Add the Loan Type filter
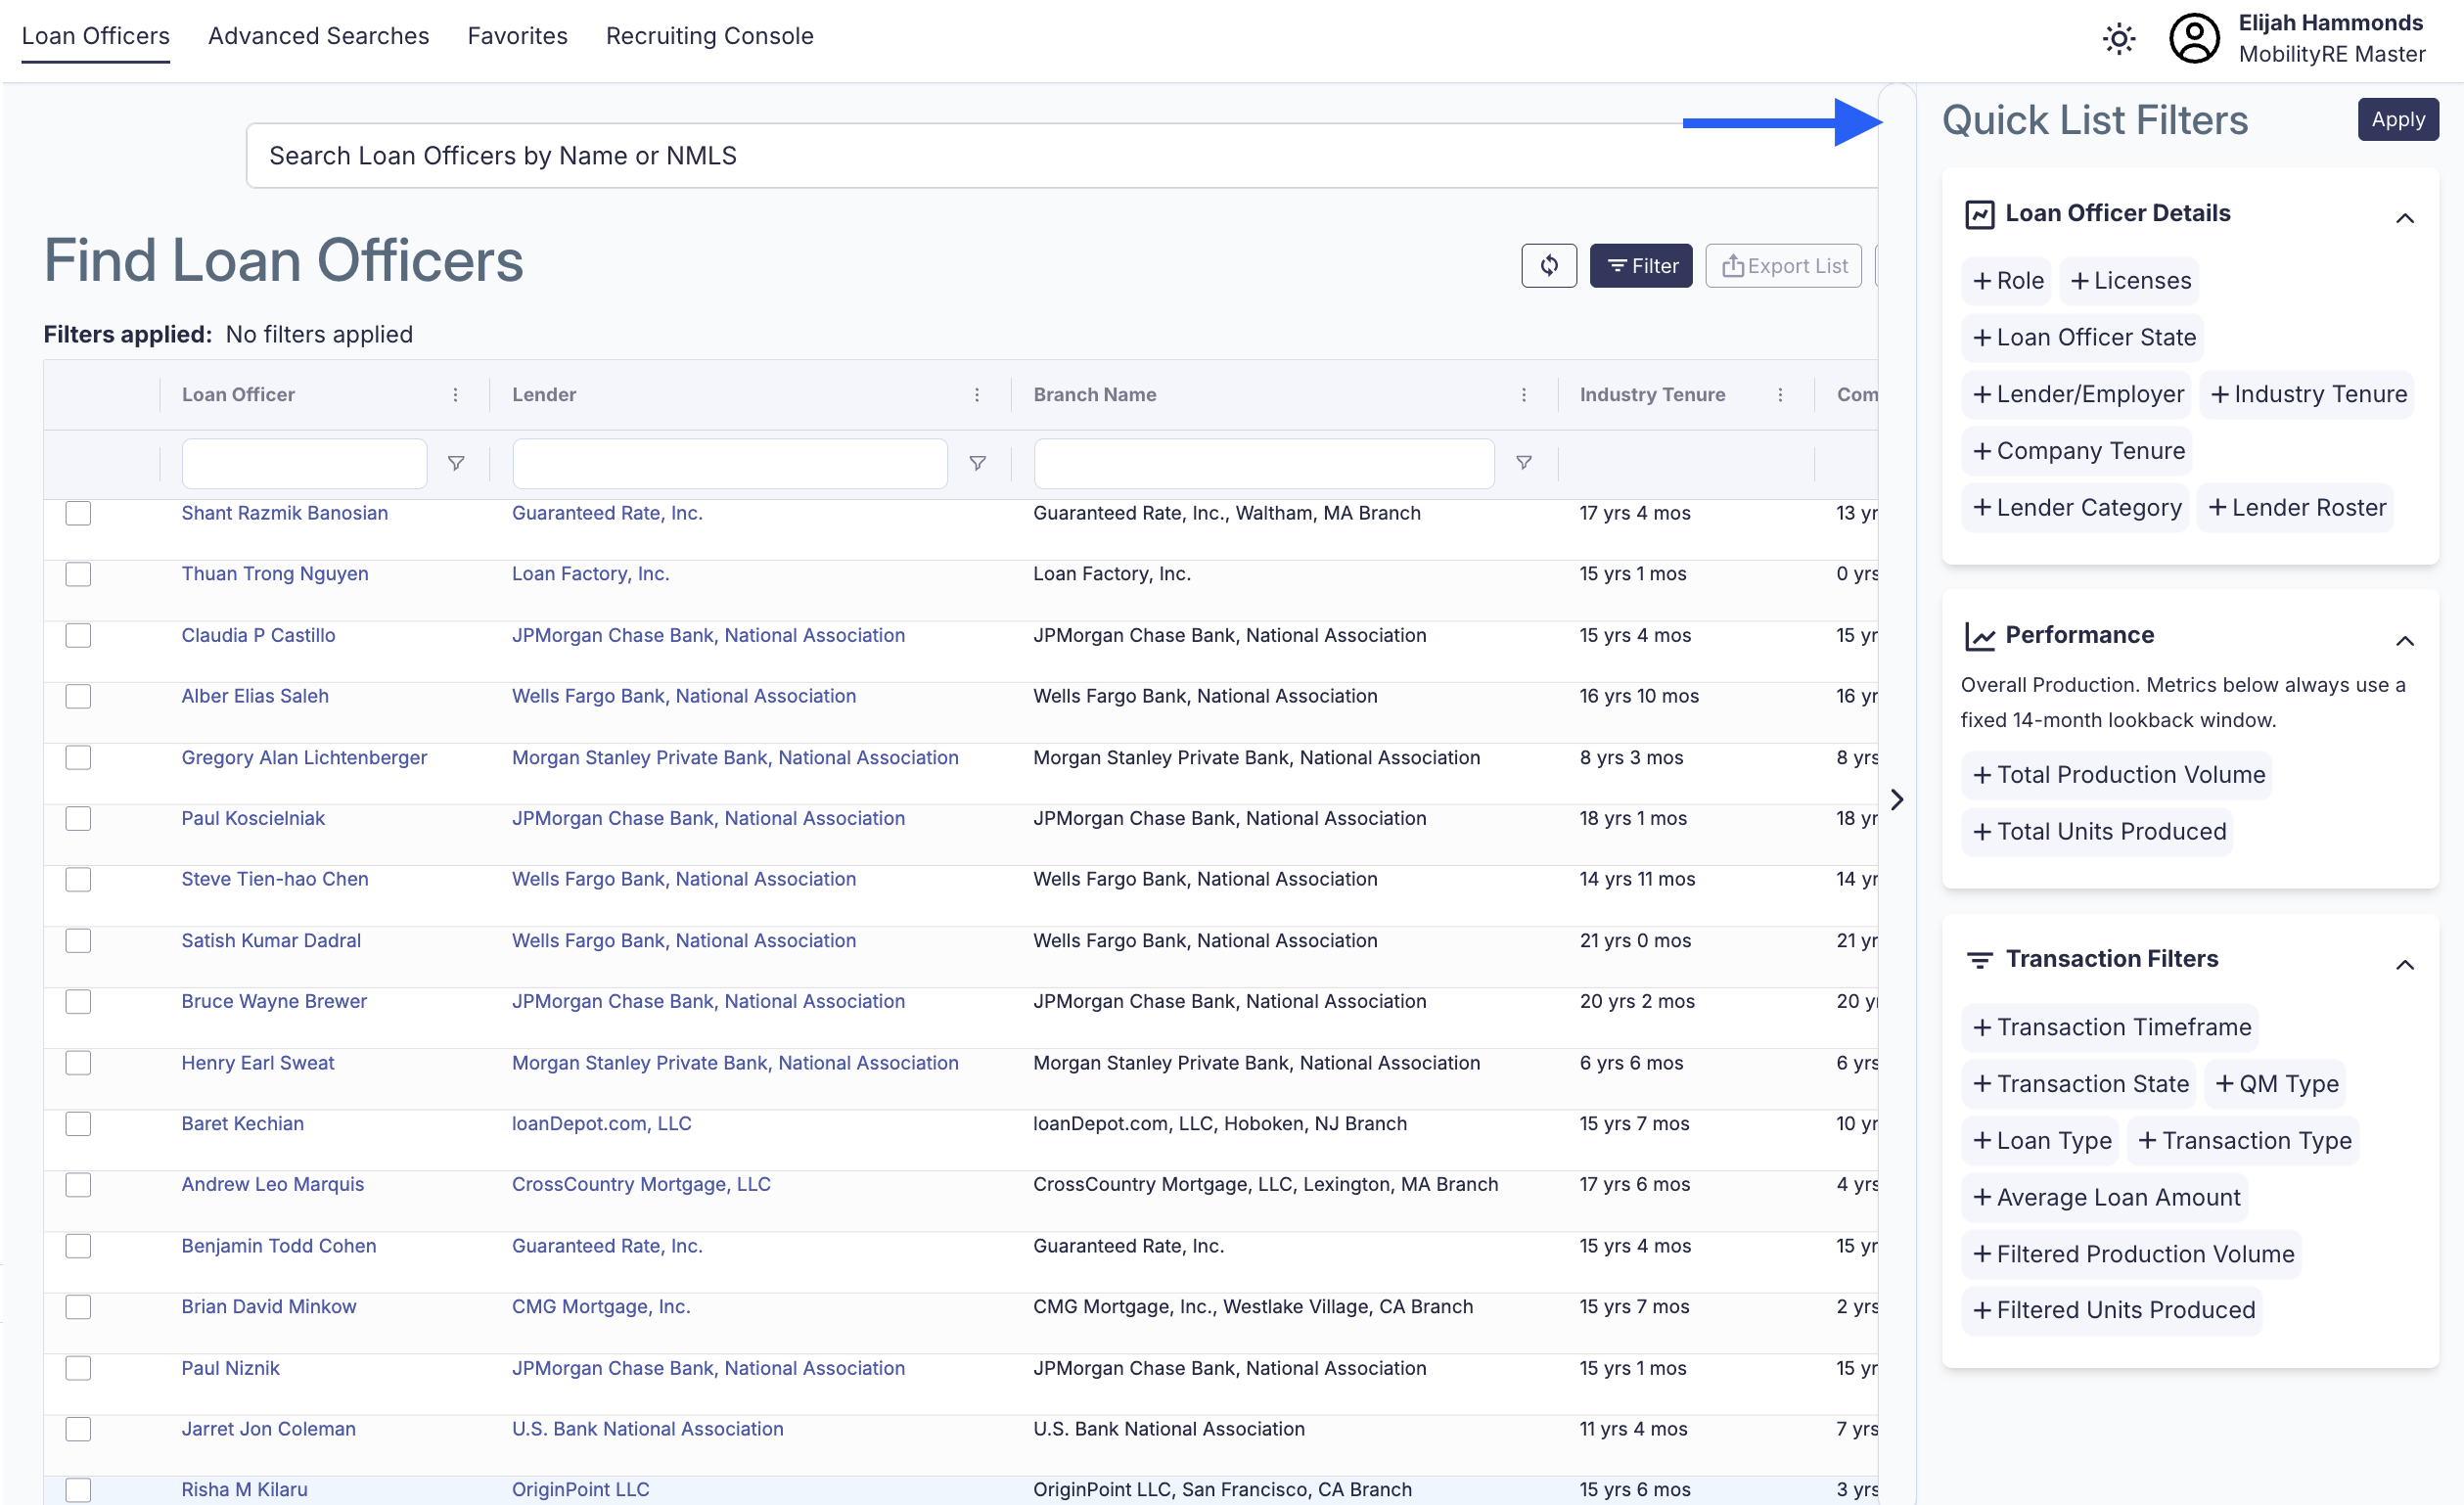 tap(2041, 1141)
